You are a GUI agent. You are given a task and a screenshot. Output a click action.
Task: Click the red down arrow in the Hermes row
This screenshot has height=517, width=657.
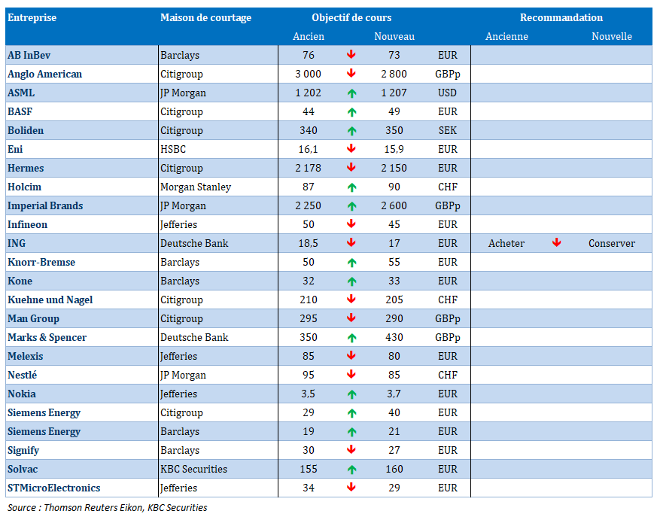(x=351, y=168)
